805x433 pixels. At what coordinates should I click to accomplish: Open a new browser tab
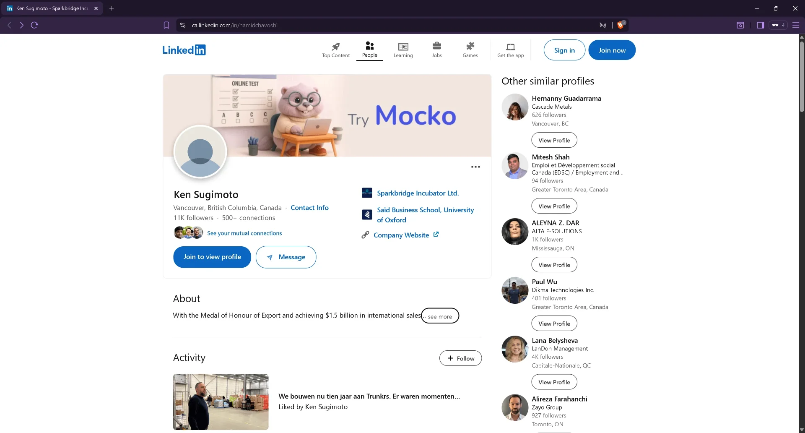(x=112, y=8)
